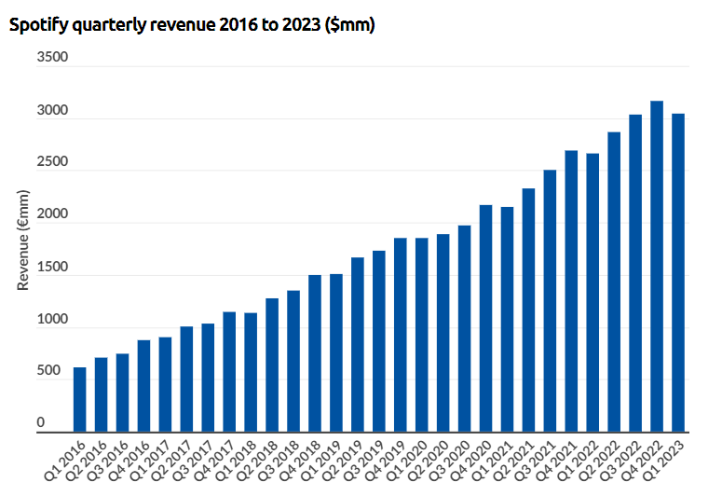The width and height of the screenshot is (722, 496).
Task: Click the 2000 y-axis value
Action: coord(52,214)
